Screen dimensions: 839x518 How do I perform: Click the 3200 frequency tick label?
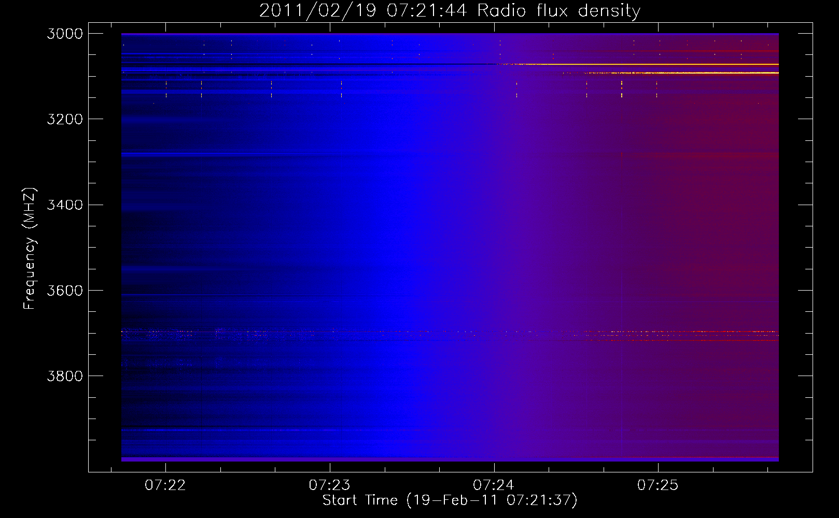tap(65, 119)
